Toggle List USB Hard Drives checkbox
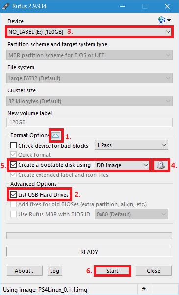The height and width of the screenshot is (295, 179). [x=14, y=194]
